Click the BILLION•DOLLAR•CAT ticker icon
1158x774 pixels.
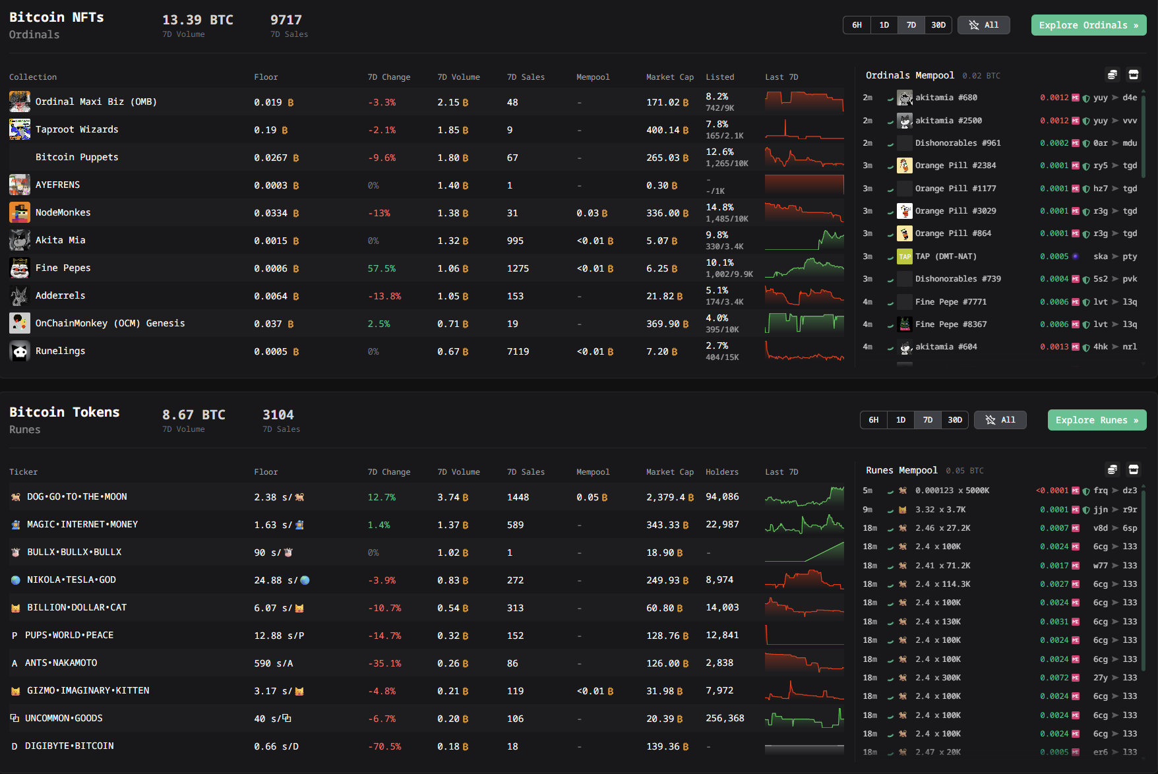16,608
